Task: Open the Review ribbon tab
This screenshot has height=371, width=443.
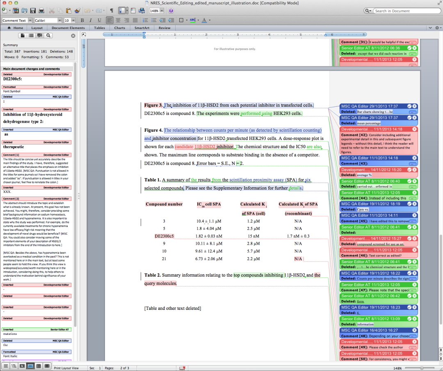Action: pyautogui.click(x=164, y=28)
